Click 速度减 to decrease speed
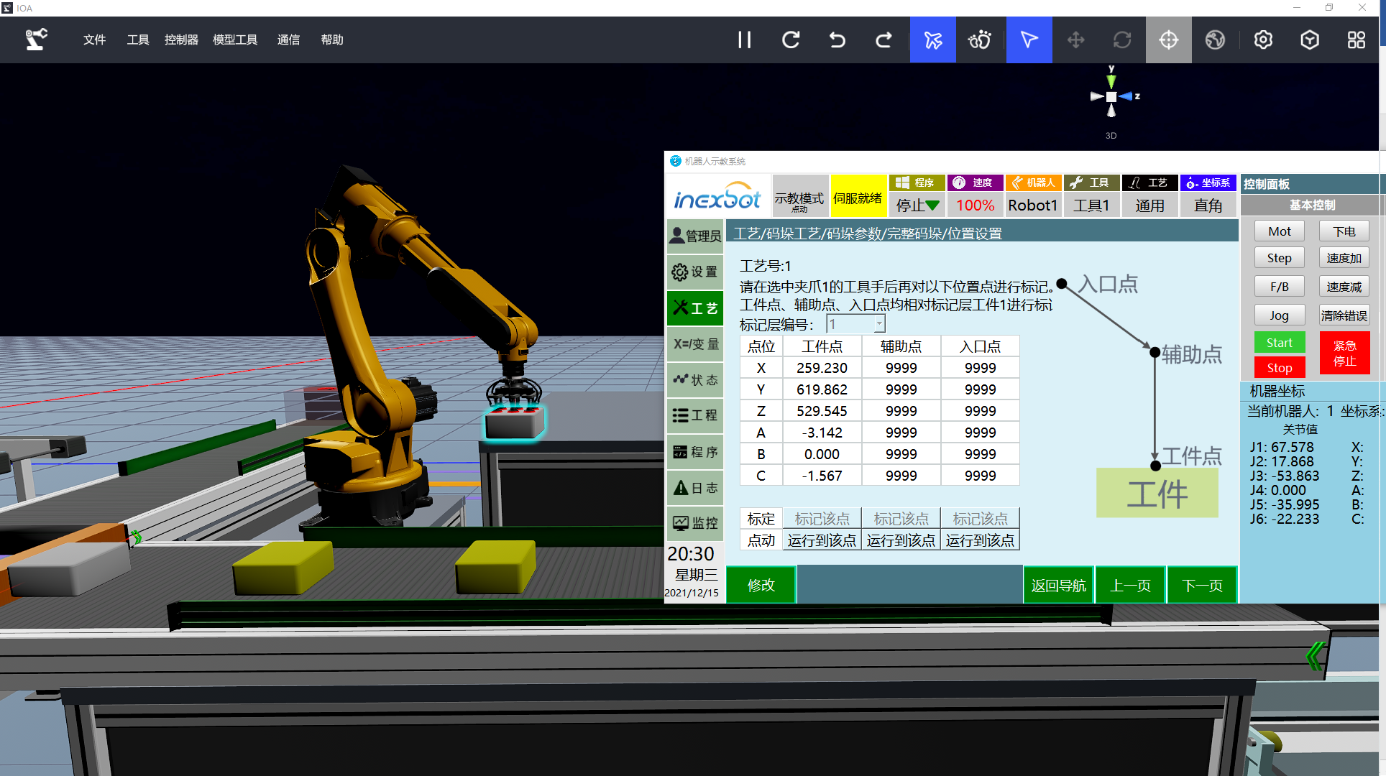The height and width of the screenshot is (776, 1386). (x=1344, y=287)
